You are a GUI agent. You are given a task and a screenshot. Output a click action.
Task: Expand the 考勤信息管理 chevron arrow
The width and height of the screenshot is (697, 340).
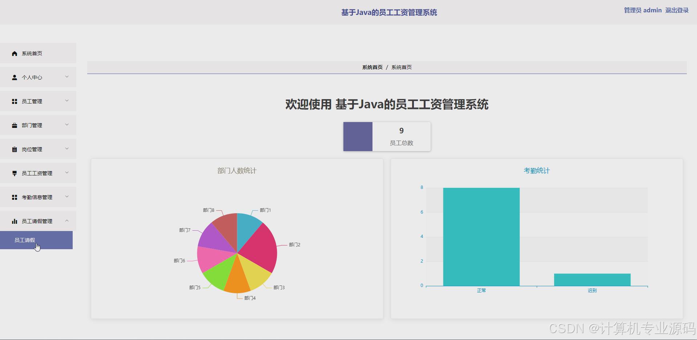click(x=67, y=197)
